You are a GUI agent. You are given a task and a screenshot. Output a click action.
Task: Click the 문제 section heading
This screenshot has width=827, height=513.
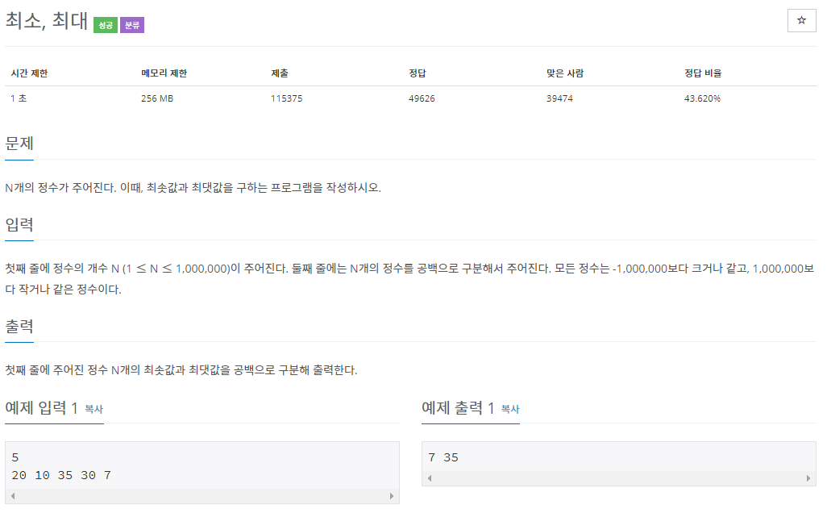(x=19, y=144)
